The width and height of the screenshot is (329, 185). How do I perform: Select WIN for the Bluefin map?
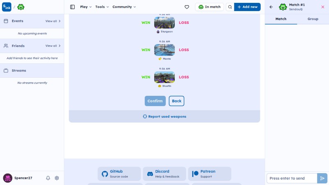146,77
